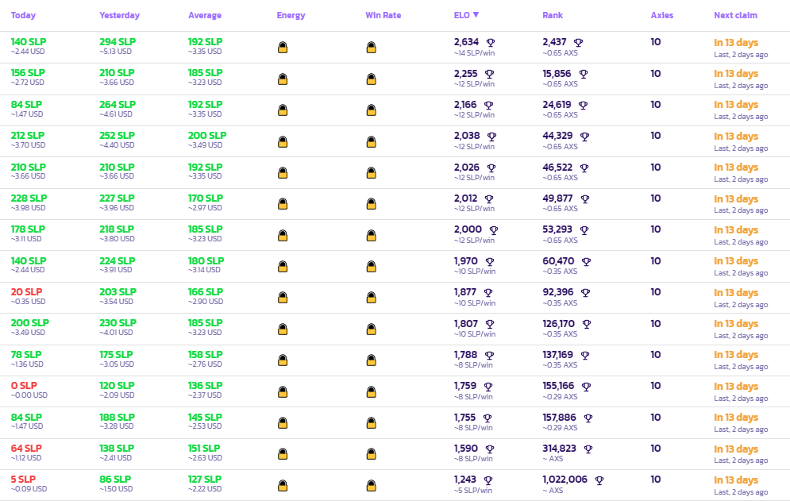Image resolution: width=790 pixels, height=501 pixels.
Task: Click the "86 SLP" yesterday value
Action: point(115,480)
